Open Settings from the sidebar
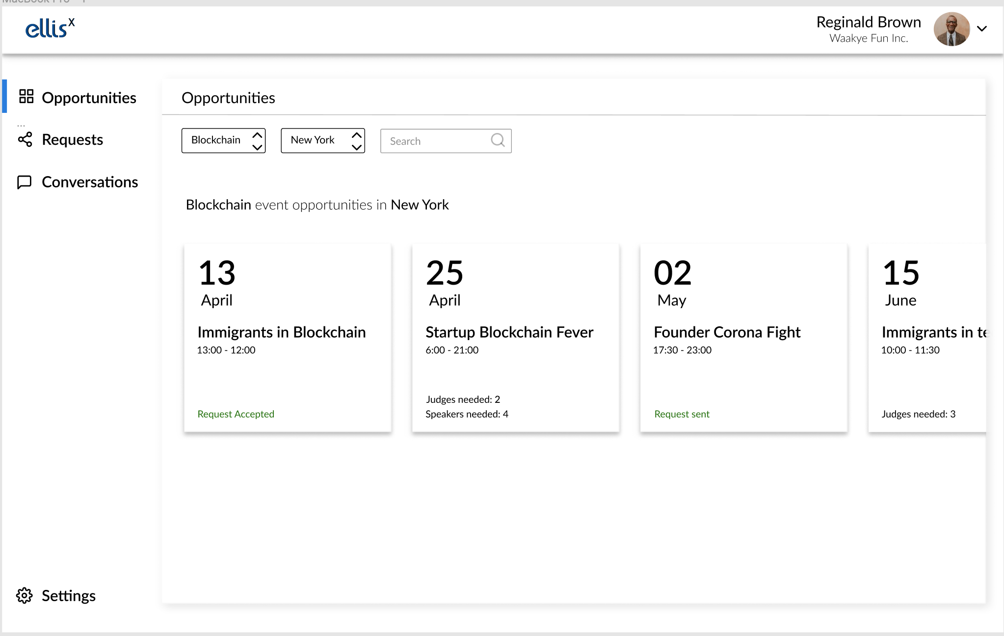Image resolution: width=1004 pixels, height=636 pixels. [x=68, y=596]
